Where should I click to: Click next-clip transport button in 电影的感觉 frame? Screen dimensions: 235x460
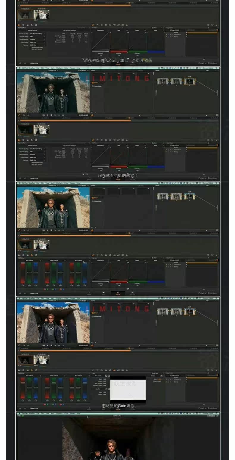click(59, 115)
